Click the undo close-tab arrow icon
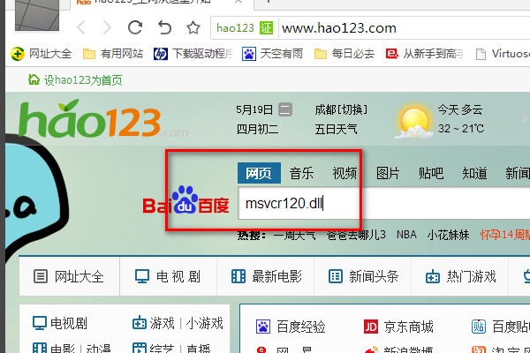This screenshot has height=353, width=530. 166,28
